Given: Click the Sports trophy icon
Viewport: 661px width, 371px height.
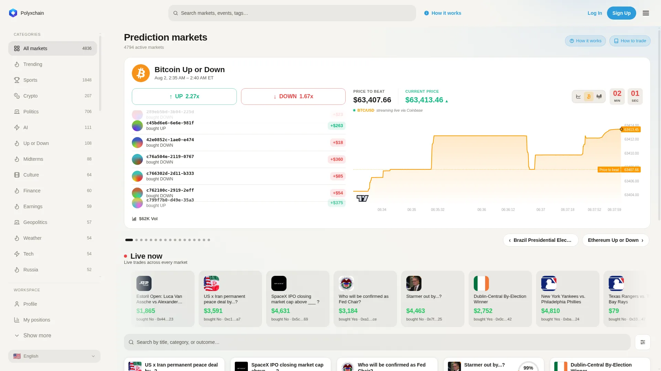Looking at the screenshot, I should click(17, 80).
